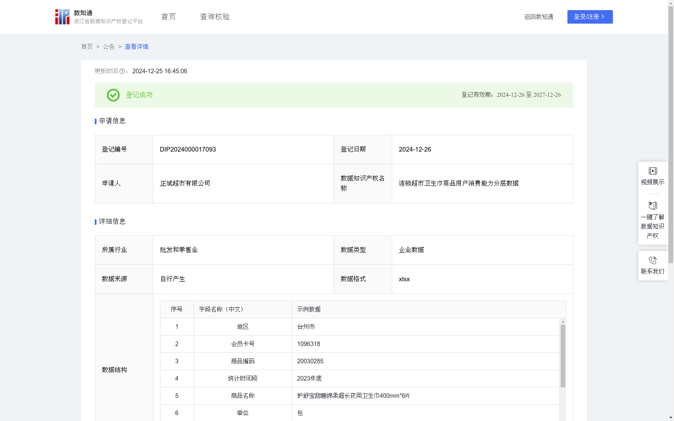Click the help icon beside 更新时间
The height and width of the screenshot is (421, 674).
click(122, 72)
